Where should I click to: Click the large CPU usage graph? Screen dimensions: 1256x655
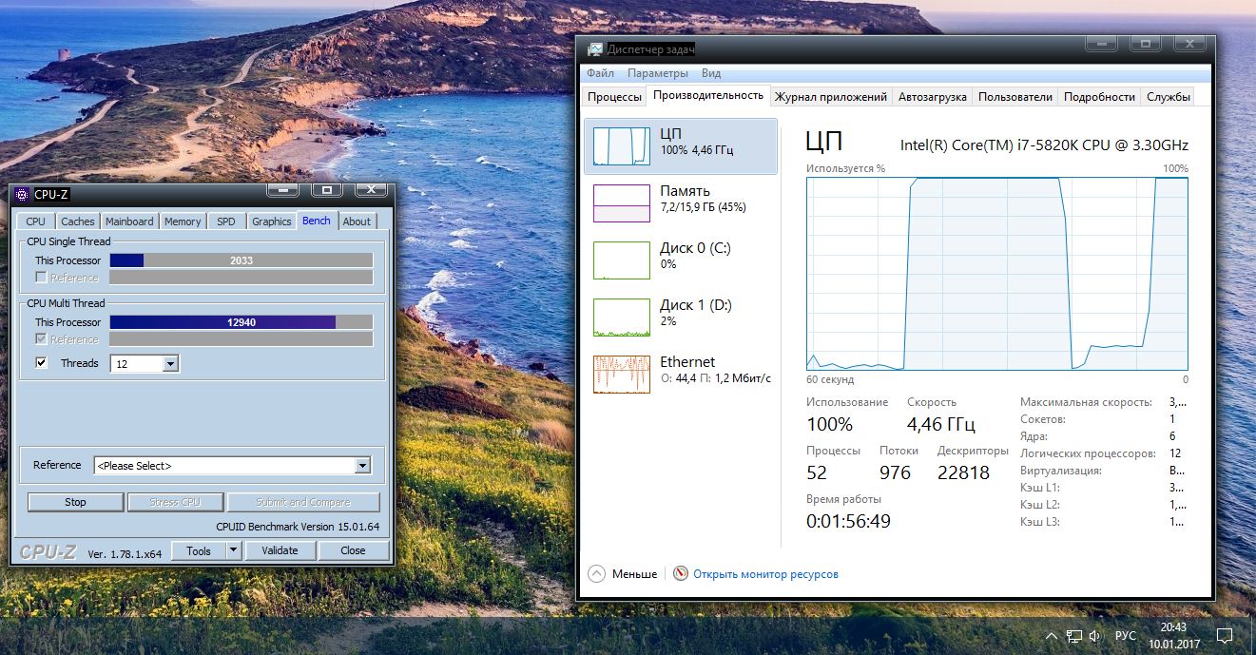tap(997, 274)
